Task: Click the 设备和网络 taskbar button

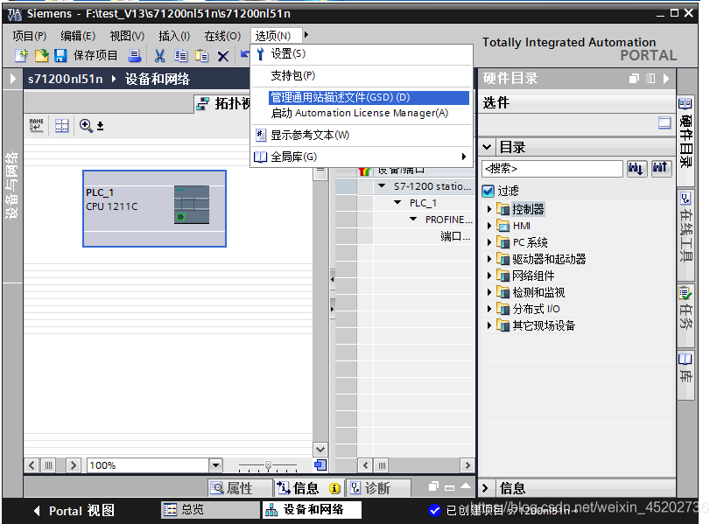Action: pyautogui.click(x=312, y=509)
